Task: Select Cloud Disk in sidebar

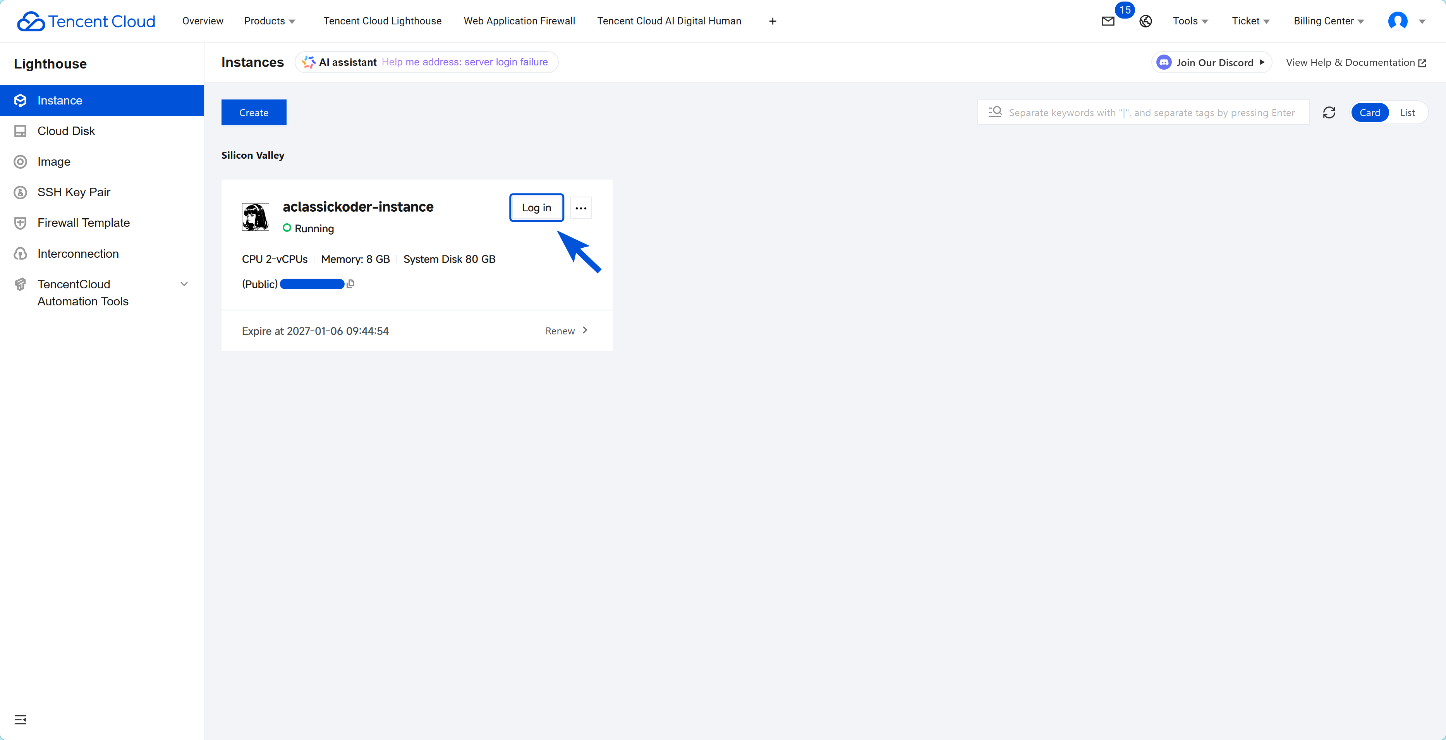Action: click(x=101, y=131)
